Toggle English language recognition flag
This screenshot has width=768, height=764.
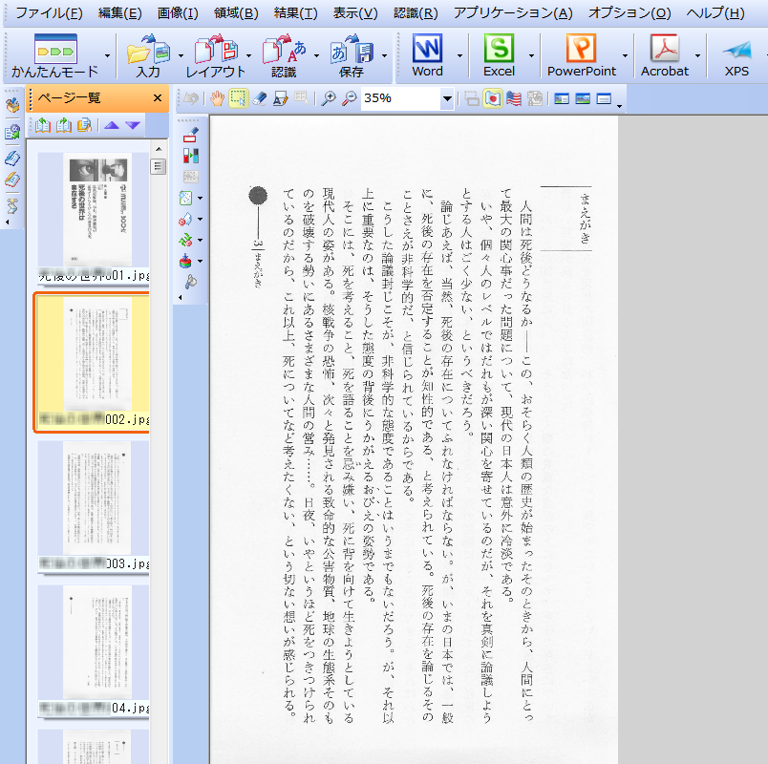click(x=514, y=98)
